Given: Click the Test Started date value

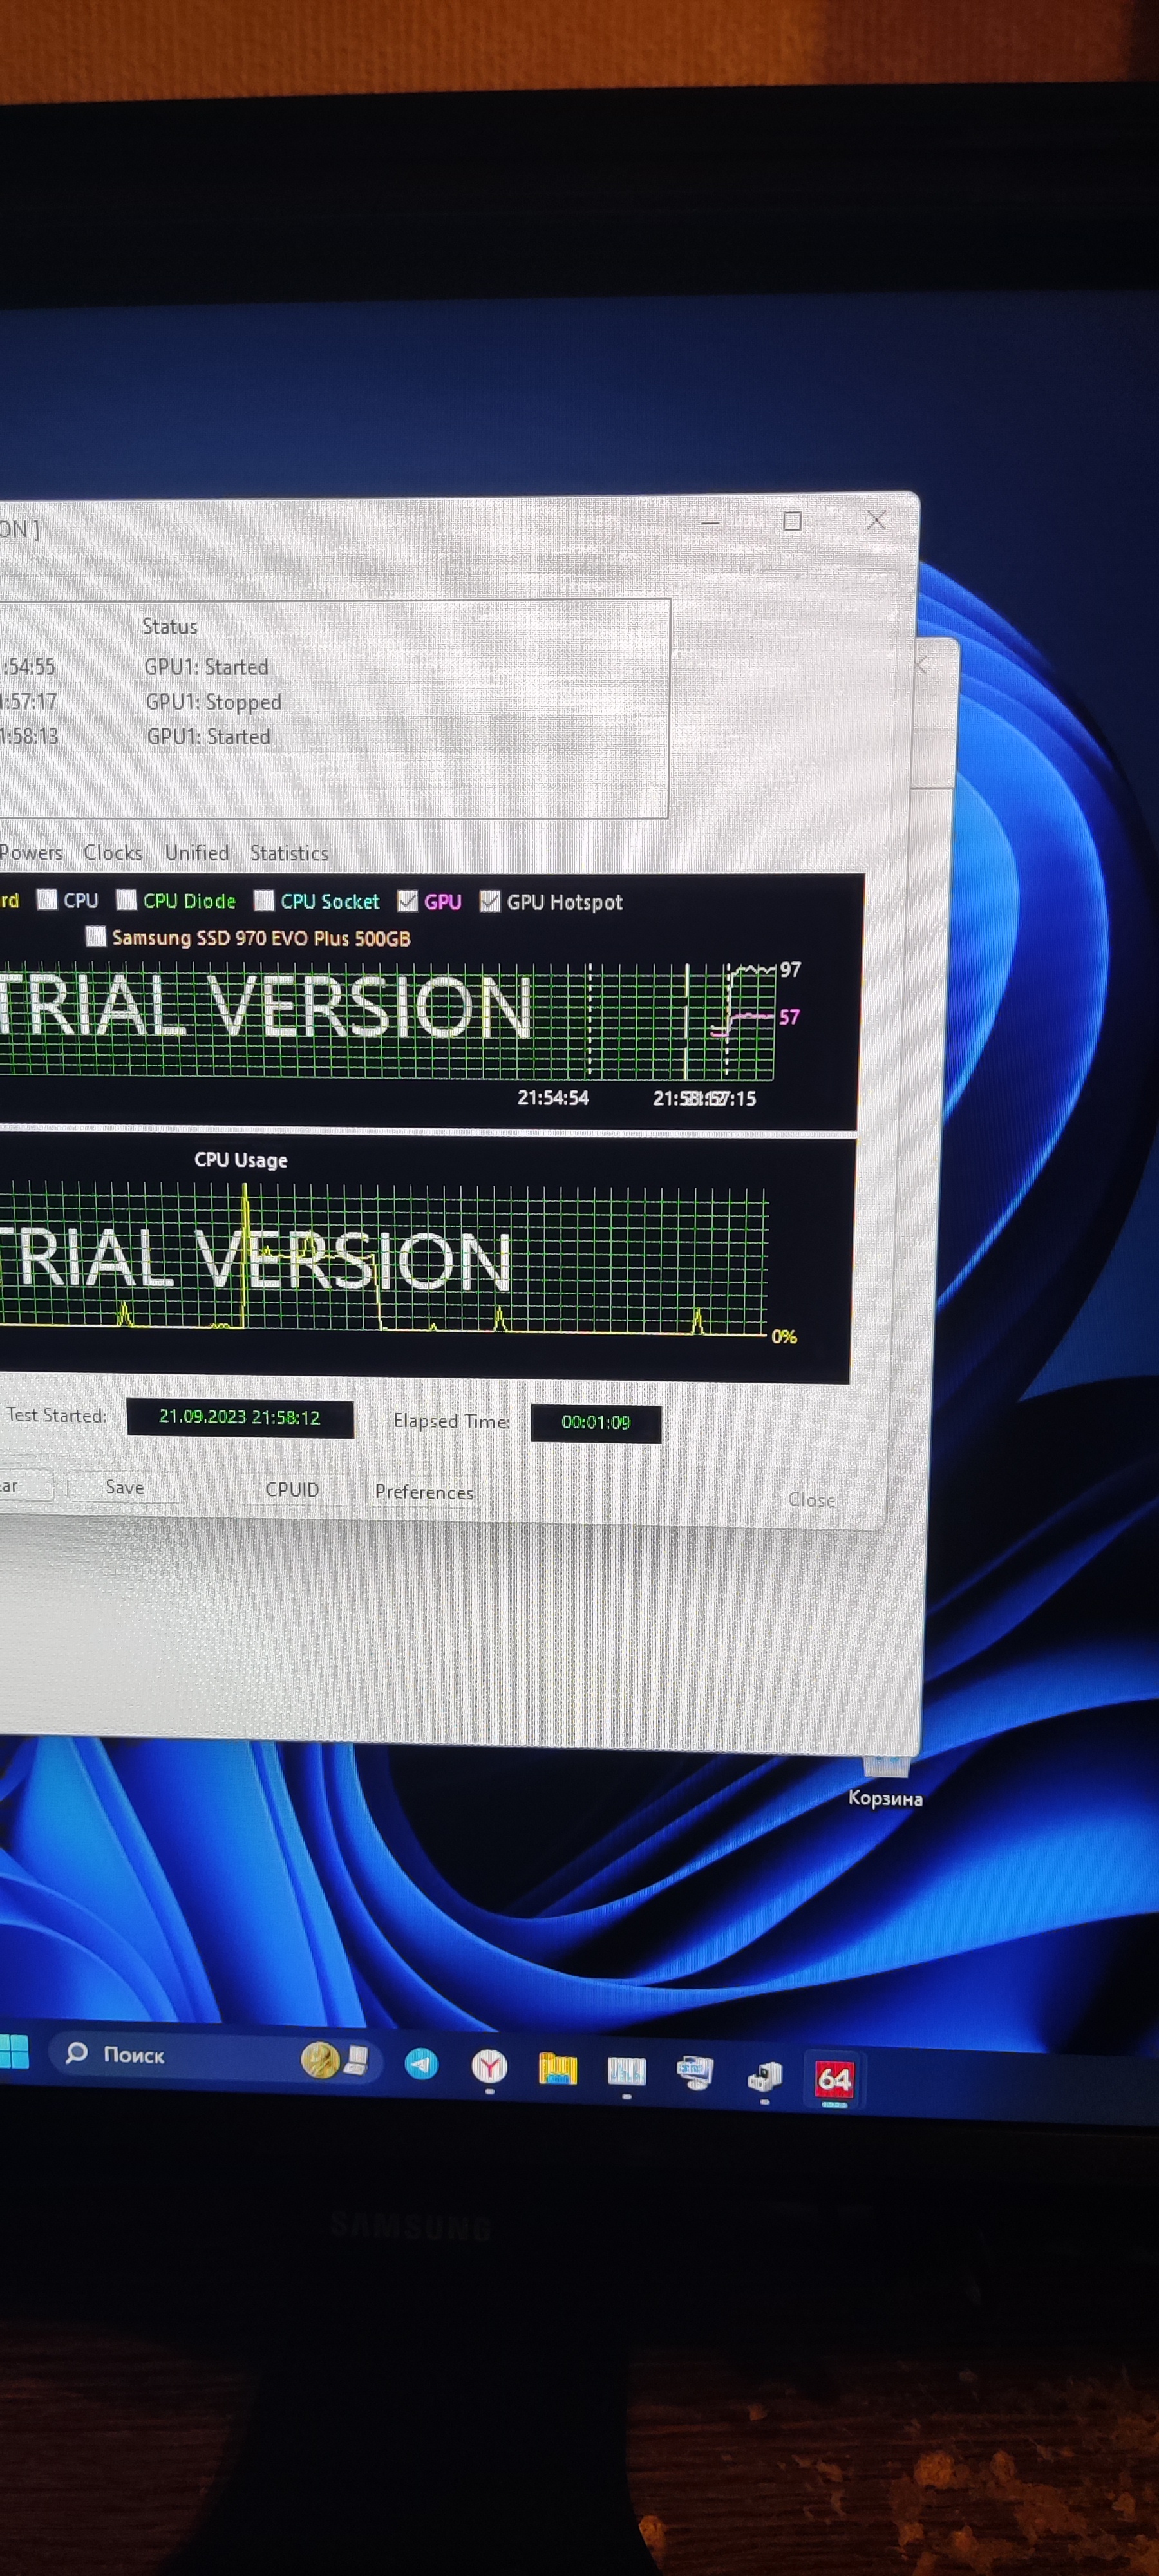Looking at the screenshot, I should click(240, 1417).
